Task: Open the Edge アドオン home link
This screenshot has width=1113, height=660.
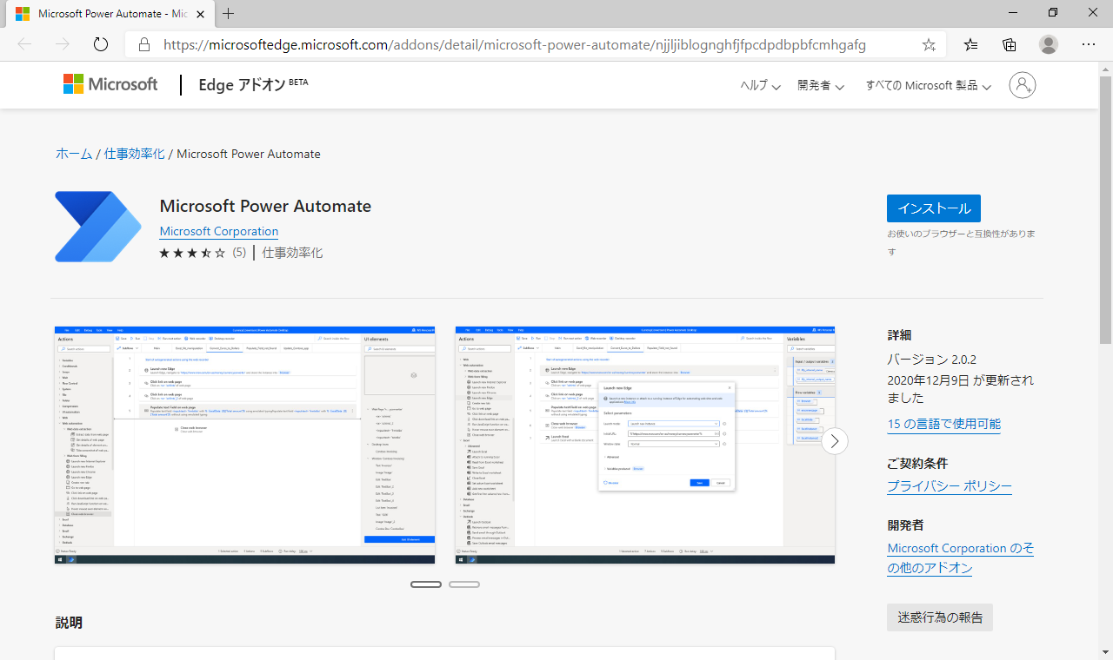Action: point(253,84)
